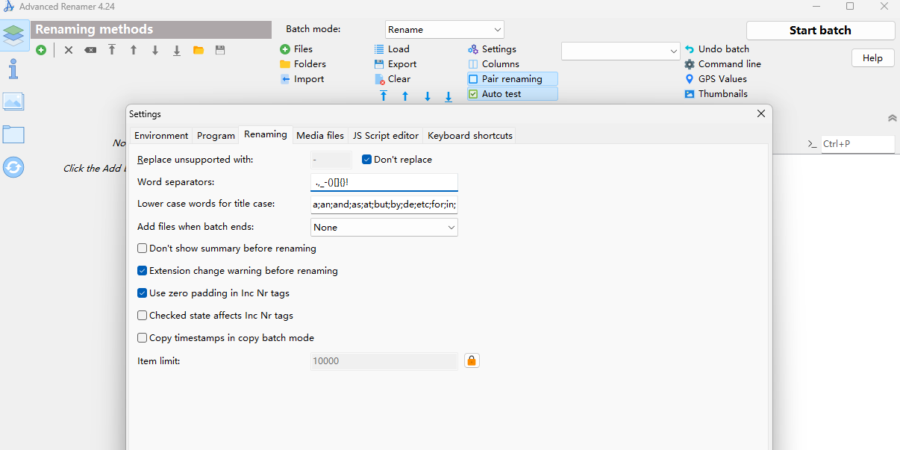This screenshot has width=900, height=450.
Task: Move method to bottom in Renaming methods toolbar
Action: 177,50
